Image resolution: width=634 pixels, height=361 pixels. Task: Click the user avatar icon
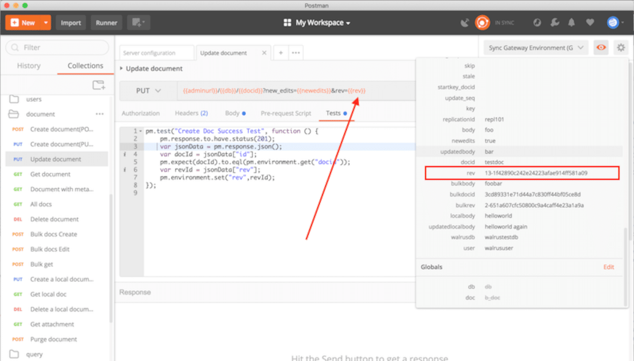pos(613,23)
